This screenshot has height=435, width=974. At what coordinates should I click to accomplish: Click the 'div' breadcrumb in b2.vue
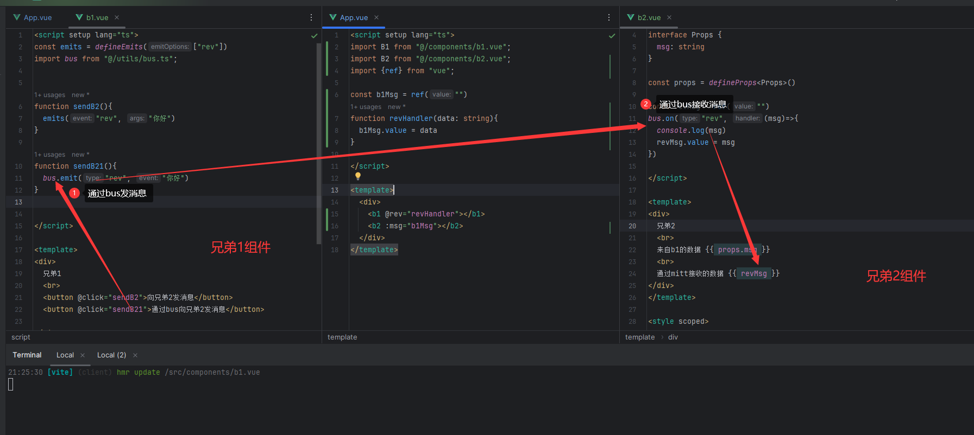673,337
